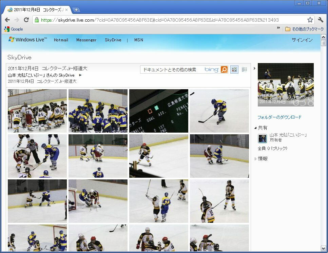Viewport: 328px width, 253px height.
Task: Open a new tab with the plus button
Action: [77, 10]
